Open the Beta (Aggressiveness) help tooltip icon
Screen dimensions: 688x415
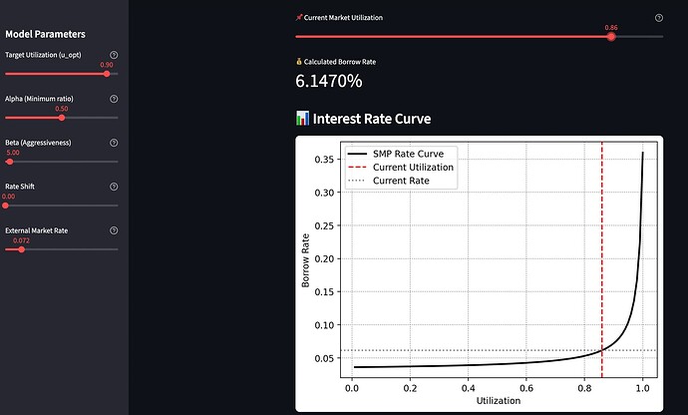[114, 143]
